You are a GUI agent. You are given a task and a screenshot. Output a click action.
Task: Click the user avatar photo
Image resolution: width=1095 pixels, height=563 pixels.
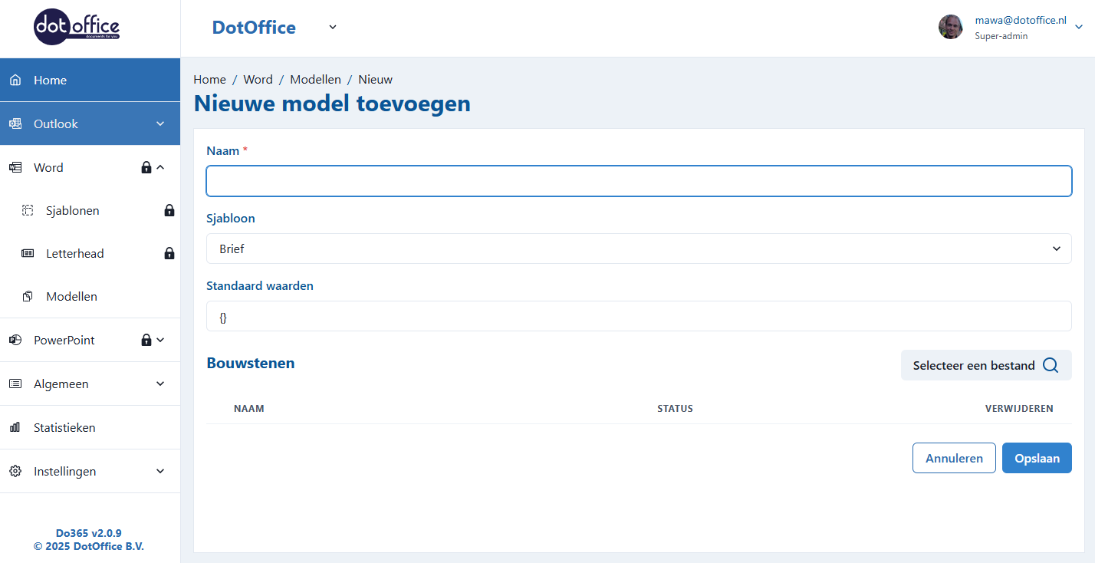click(x=950, y=27)
